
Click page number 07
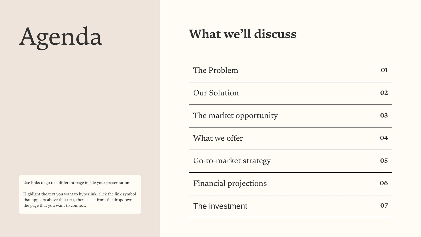[384, 206]
